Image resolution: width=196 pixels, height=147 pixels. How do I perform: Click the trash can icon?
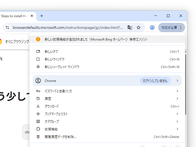[38, 137]
